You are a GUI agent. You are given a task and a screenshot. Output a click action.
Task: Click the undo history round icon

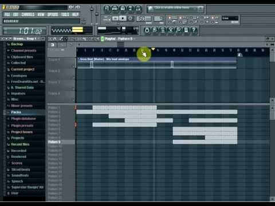(147, 30)
